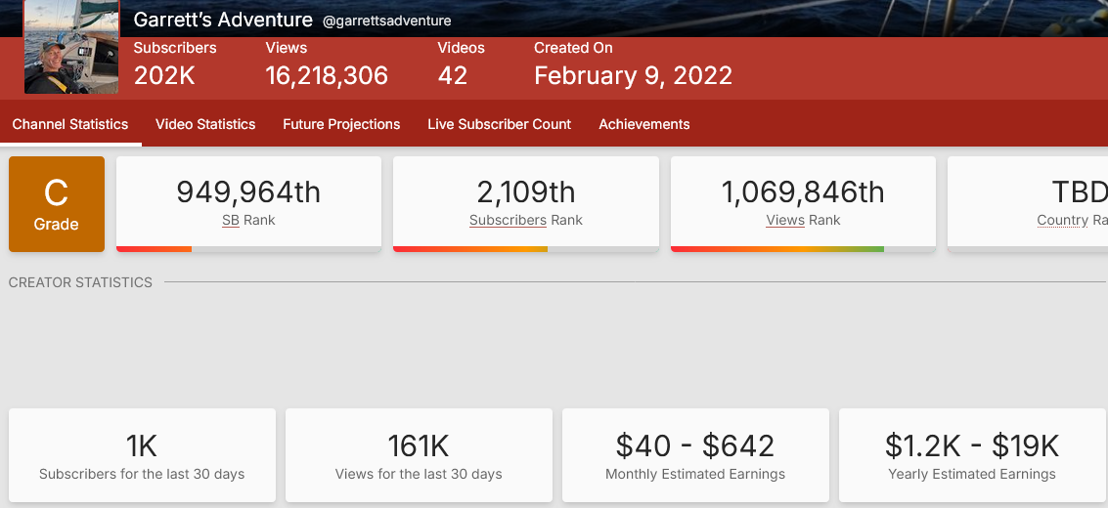
Task: Click the @garrettsadventure channel handle
Action: pos(386,21)
